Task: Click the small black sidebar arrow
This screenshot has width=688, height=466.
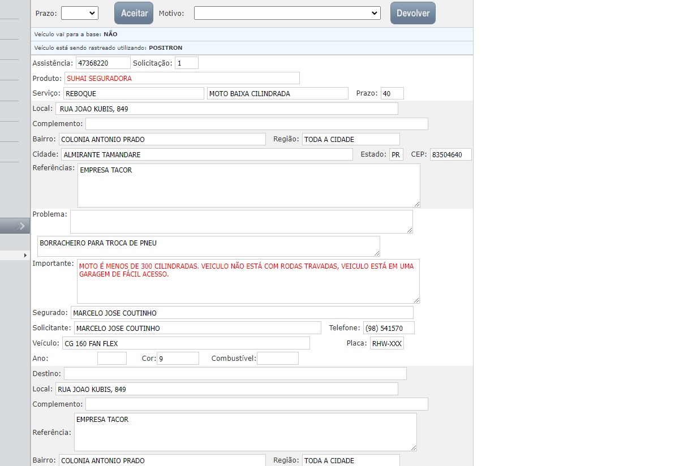Action: pyautogui.click(x=25, y=256)
